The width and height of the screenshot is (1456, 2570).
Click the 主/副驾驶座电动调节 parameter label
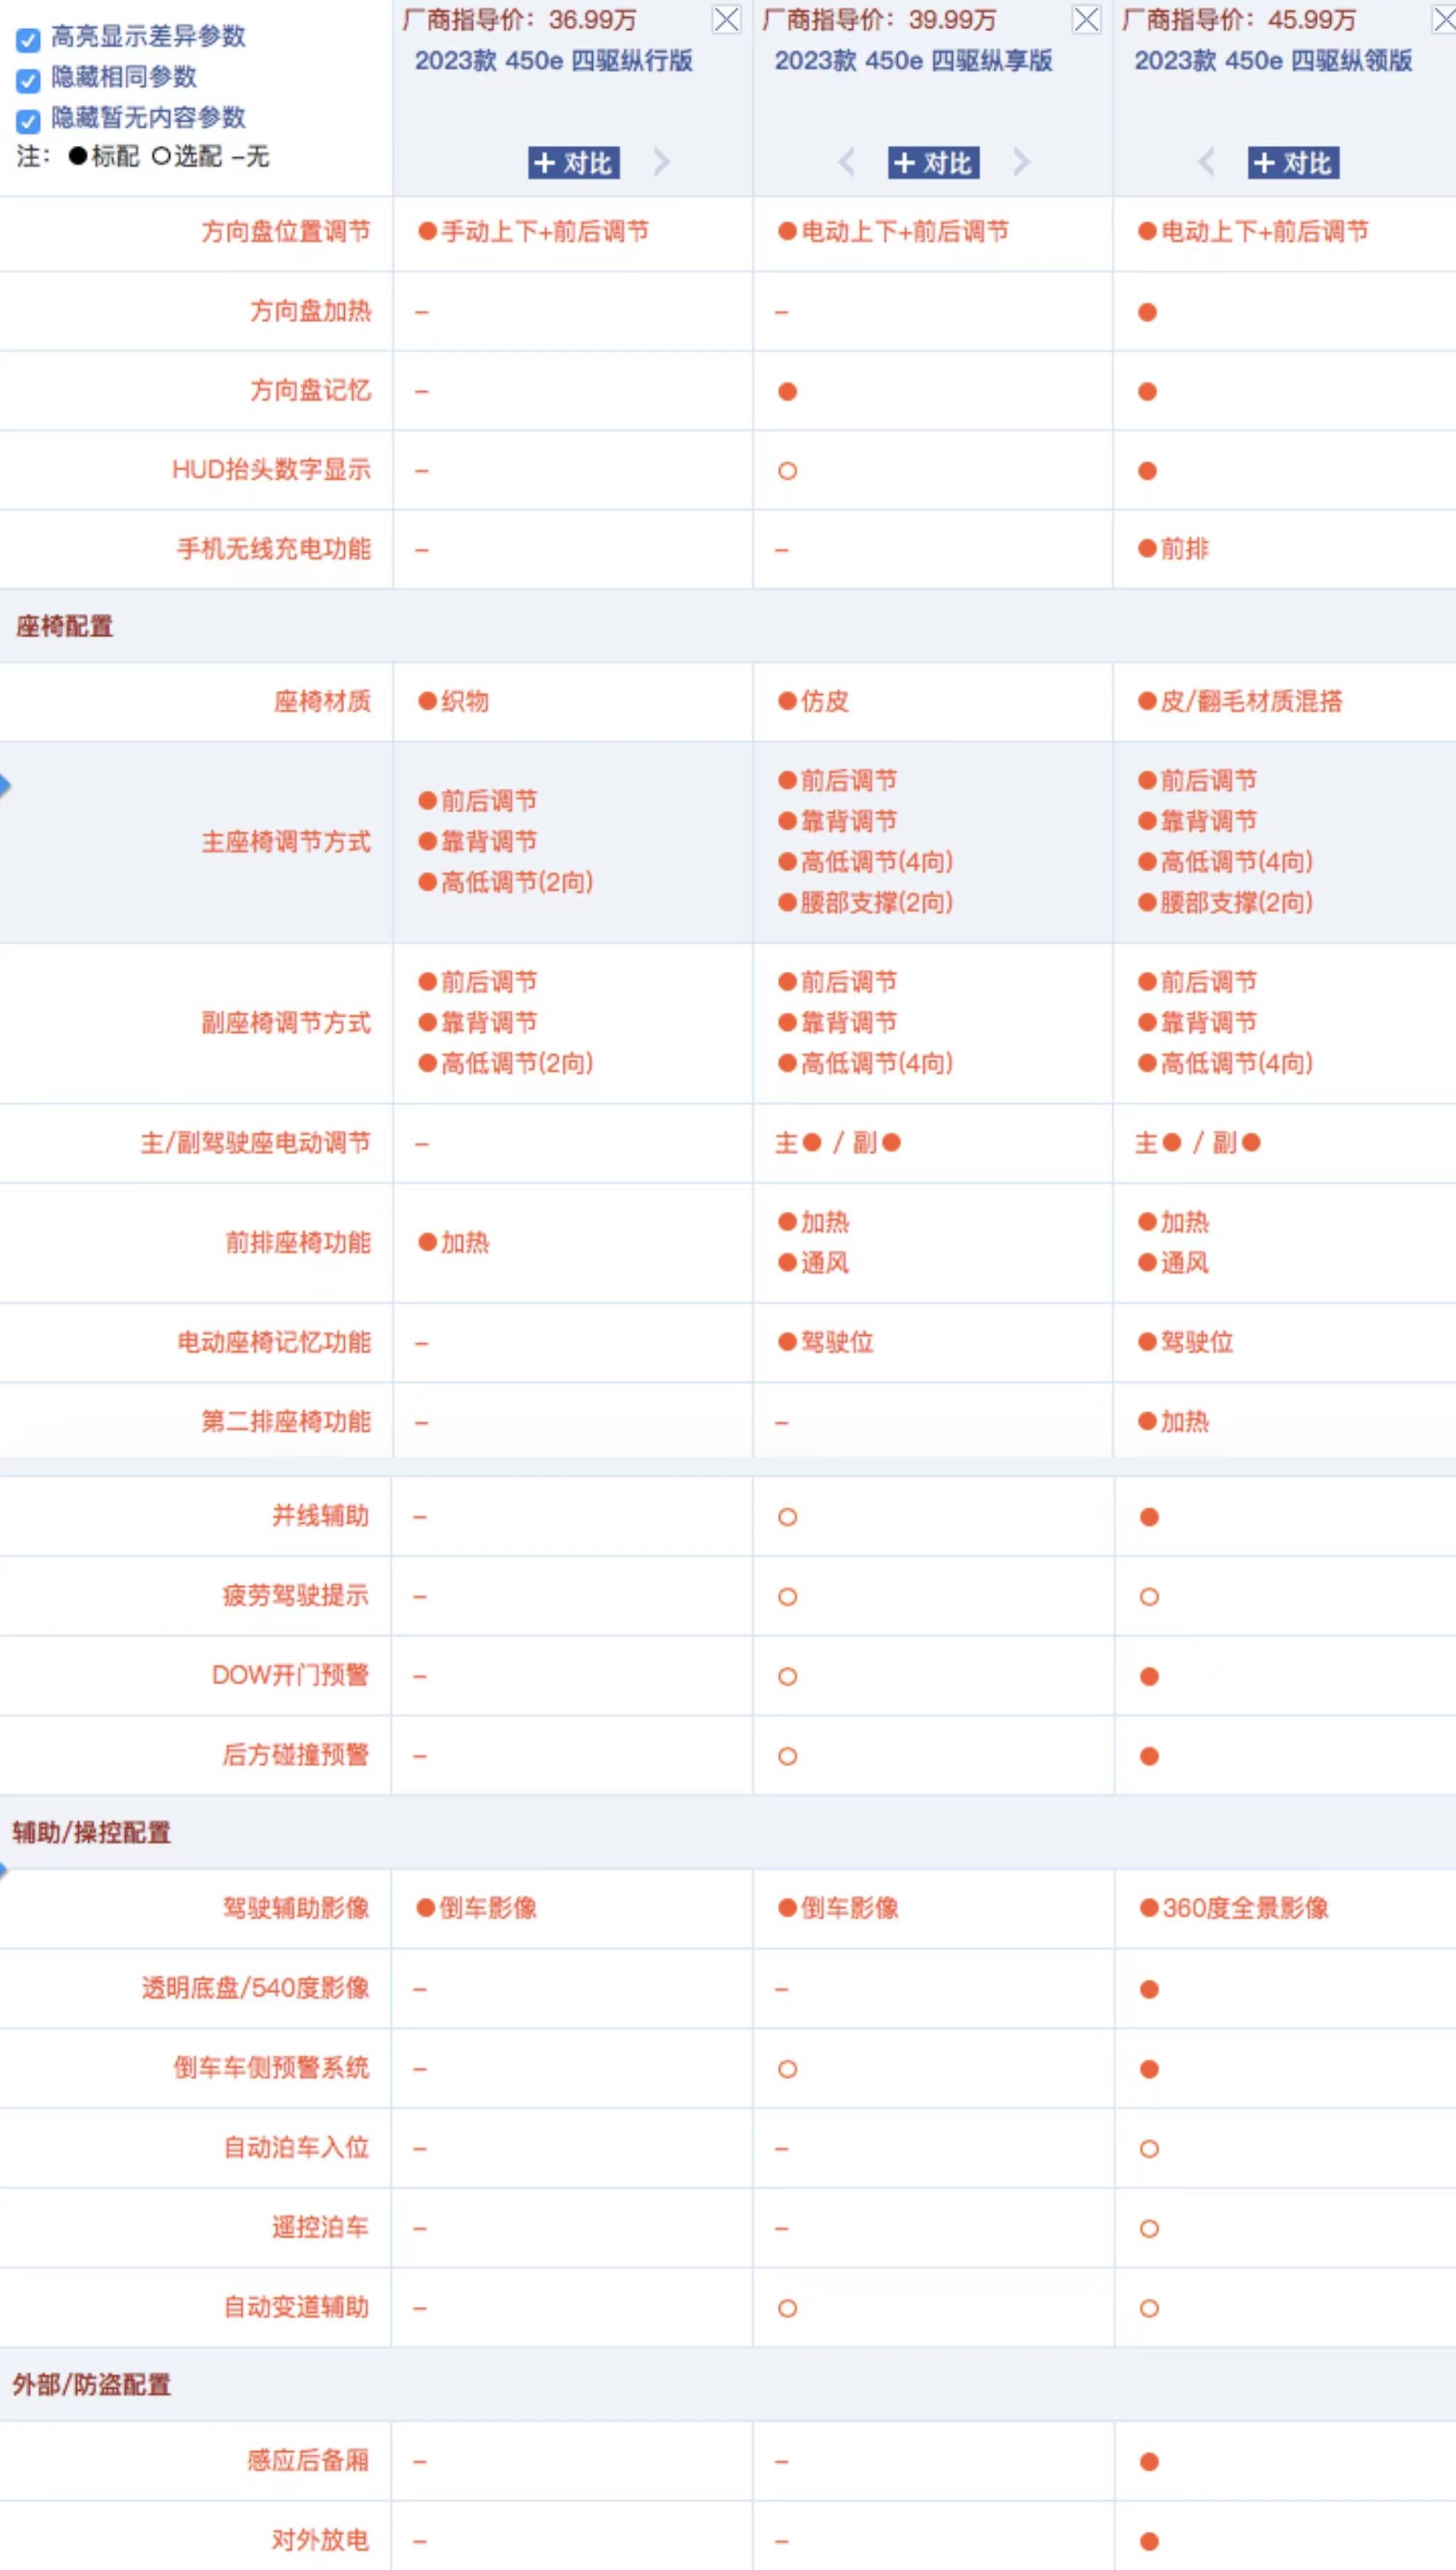[256, 1142]
